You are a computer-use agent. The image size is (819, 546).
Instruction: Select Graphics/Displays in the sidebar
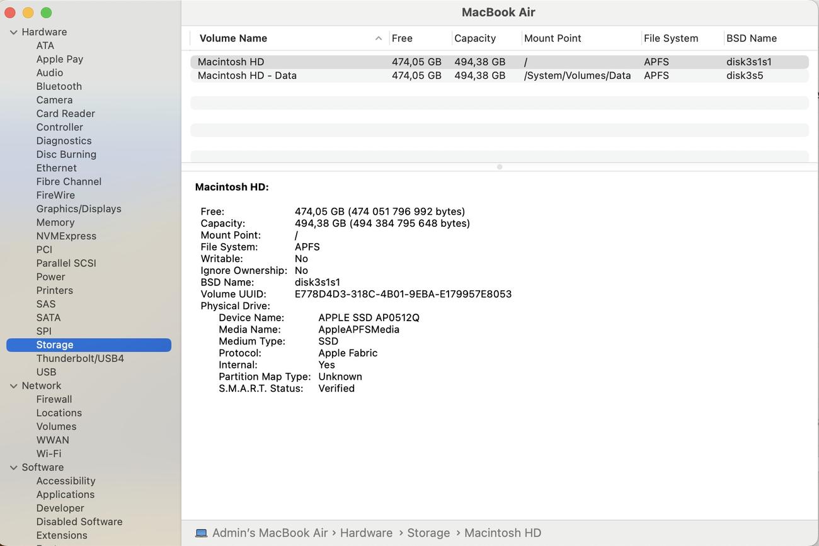click(79, 209)
